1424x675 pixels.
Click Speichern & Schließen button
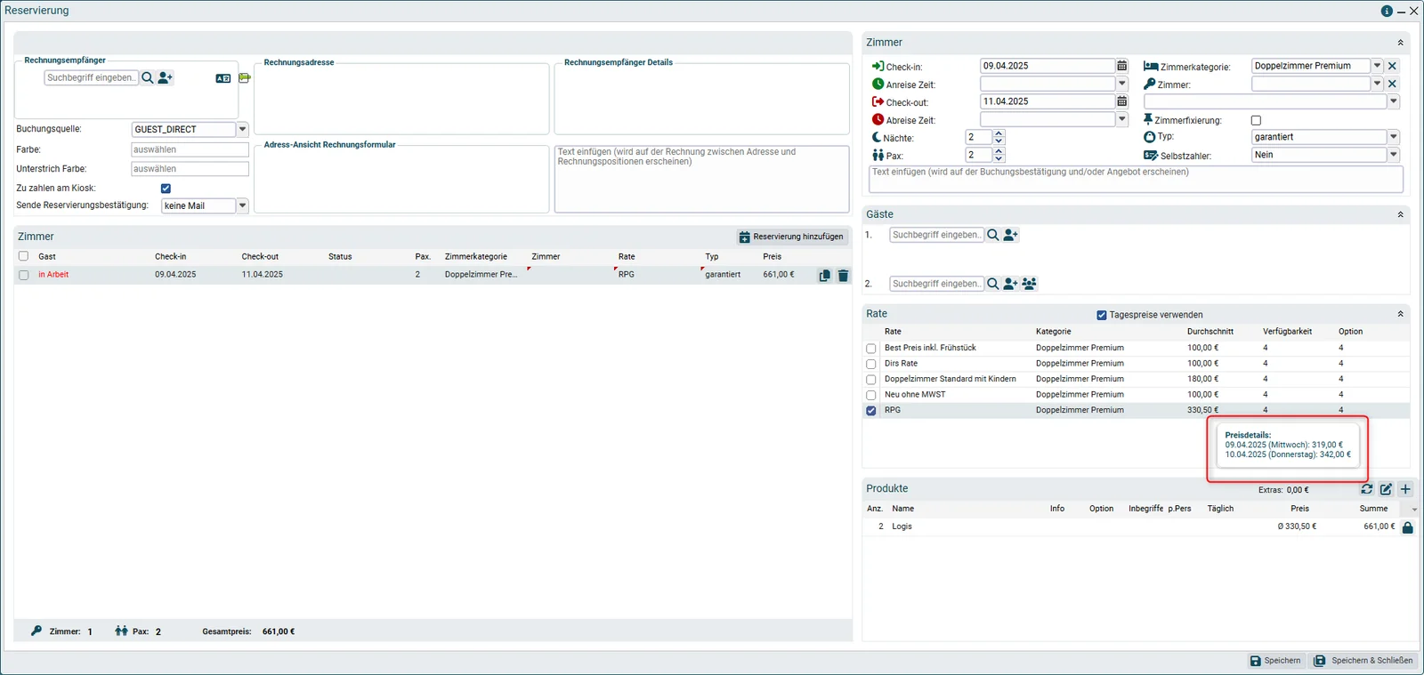tap(1363, 661)
